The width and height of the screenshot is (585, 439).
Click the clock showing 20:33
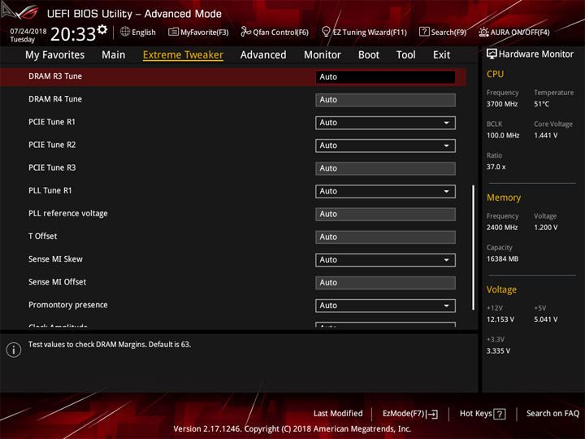pyautogui.click(x=73, y=34)
